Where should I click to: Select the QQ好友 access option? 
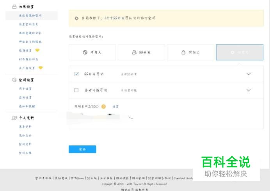coord(141,52)
